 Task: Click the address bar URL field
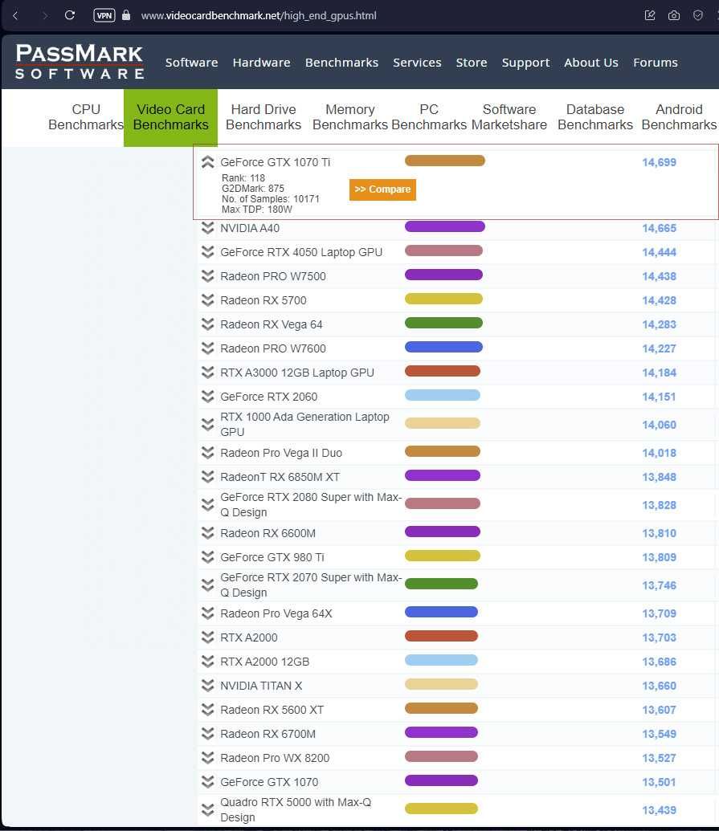[258, 15]
